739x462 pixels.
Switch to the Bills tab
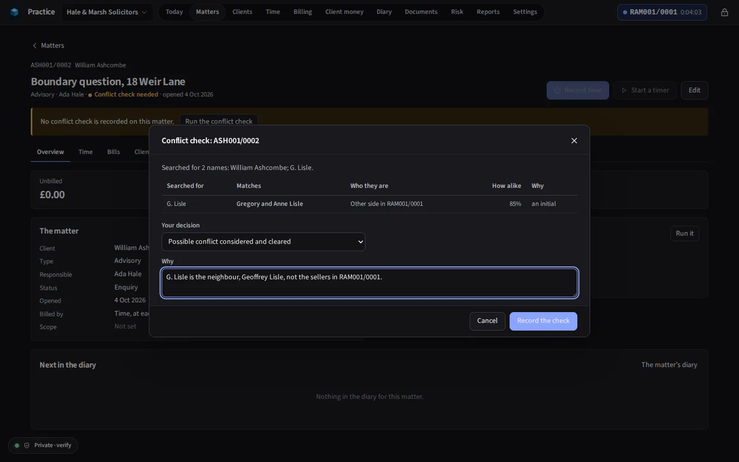[113, 152]
